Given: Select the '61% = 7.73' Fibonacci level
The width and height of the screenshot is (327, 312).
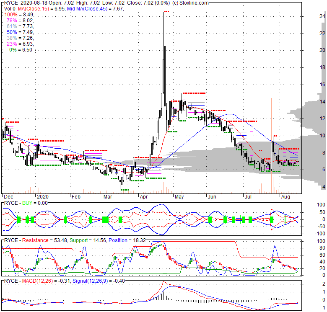Looking at the screenshot, I should tap(20, 26).
